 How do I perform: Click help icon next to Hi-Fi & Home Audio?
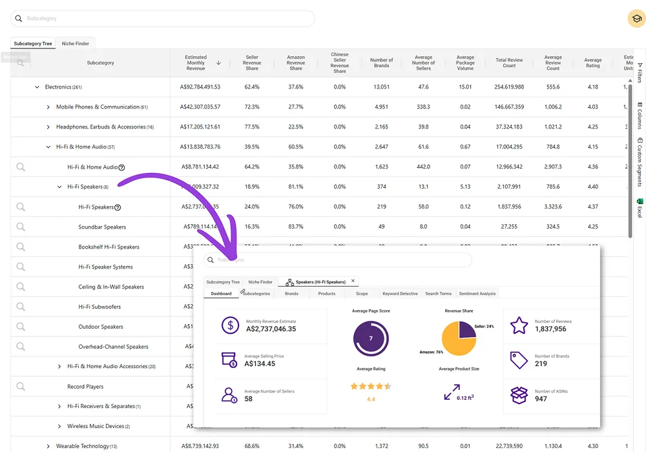[x=121, y=167]
